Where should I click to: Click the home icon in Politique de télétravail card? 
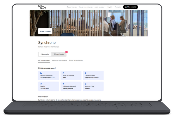(63, 84)
